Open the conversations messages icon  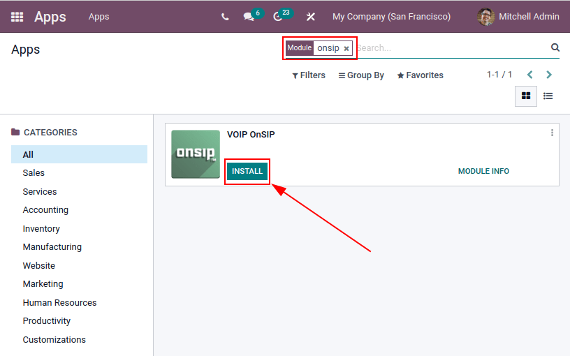point(249,17)
